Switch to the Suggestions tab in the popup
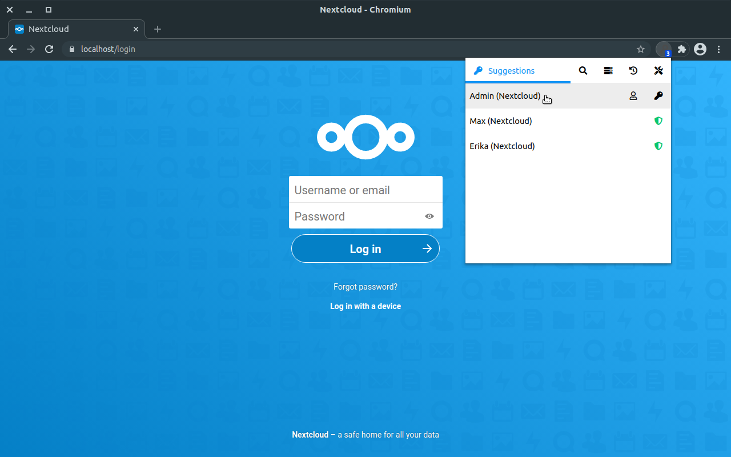Screen dimensions: 731x457 pyautogui.click(x=510, y=70)
